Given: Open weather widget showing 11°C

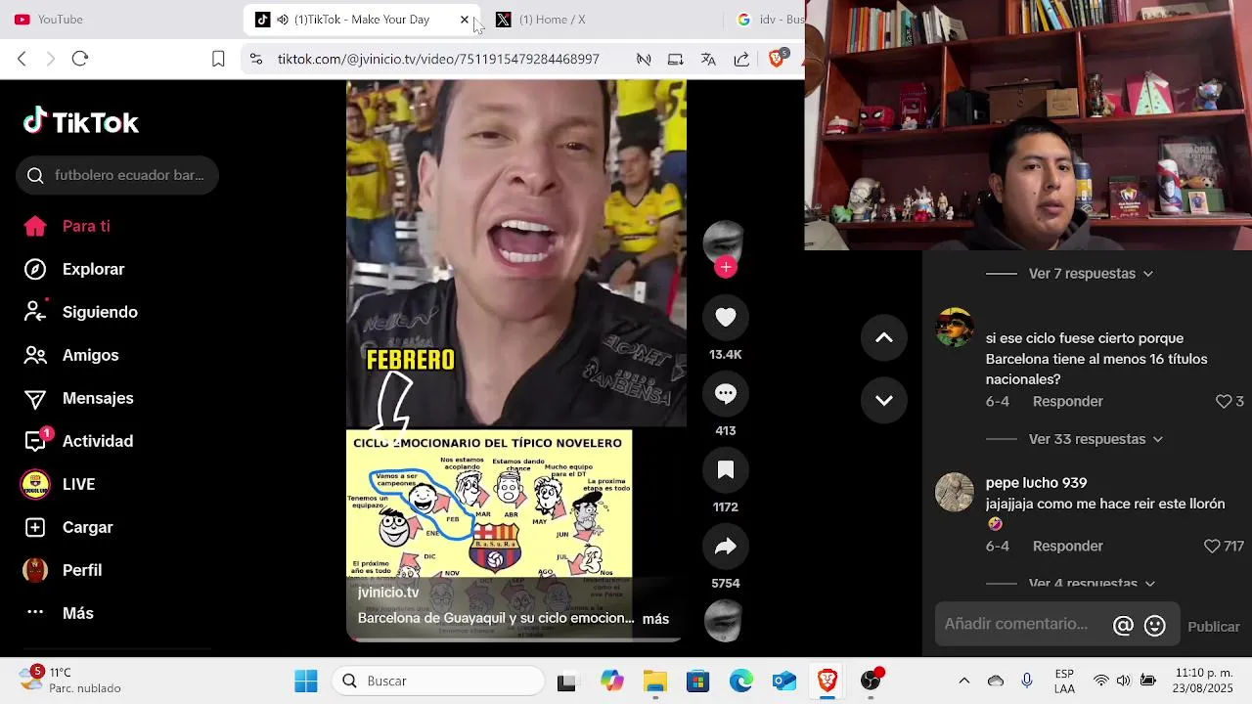Looking at the screenshot, I should [x=70, y=680].
